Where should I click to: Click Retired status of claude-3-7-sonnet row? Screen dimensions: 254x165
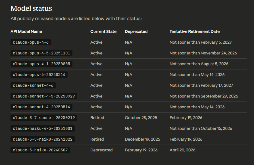(97, 118)
